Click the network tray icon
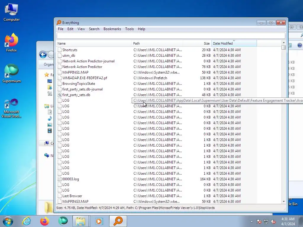 tap(266, 221)
